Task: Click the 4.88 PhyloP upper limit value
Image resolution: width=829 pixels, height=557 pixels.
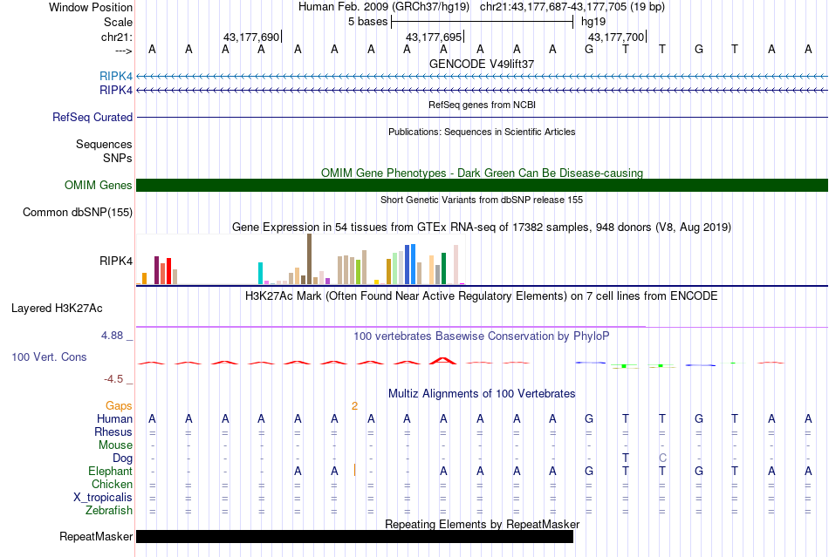Action: (x=112, y=336)
